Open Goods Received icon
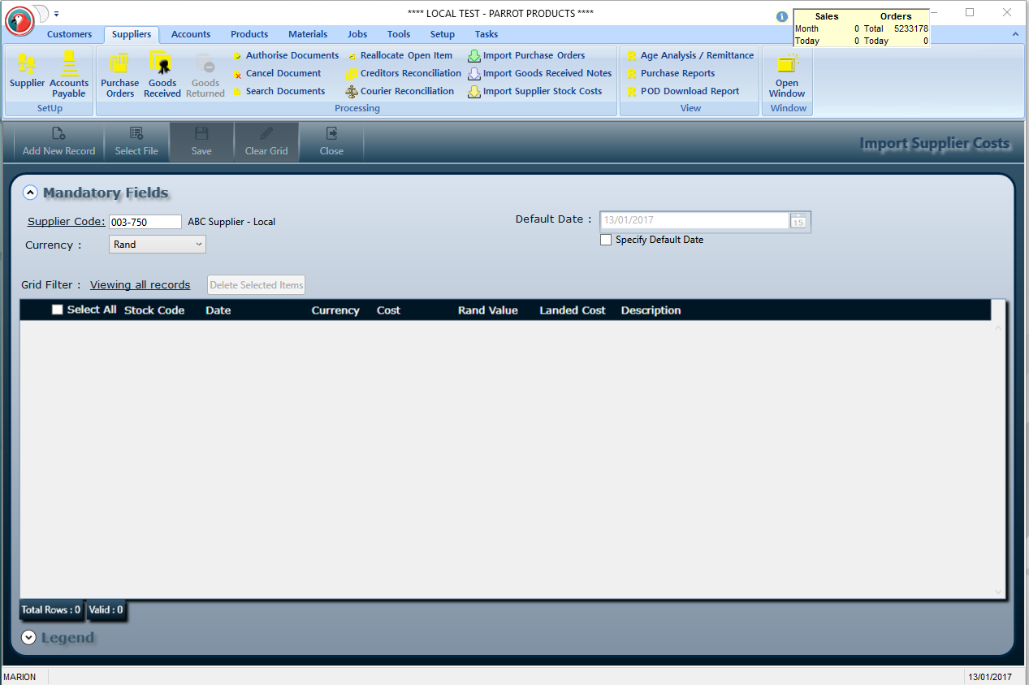The height and width of the screenshot is (685, 1029). 162,75
